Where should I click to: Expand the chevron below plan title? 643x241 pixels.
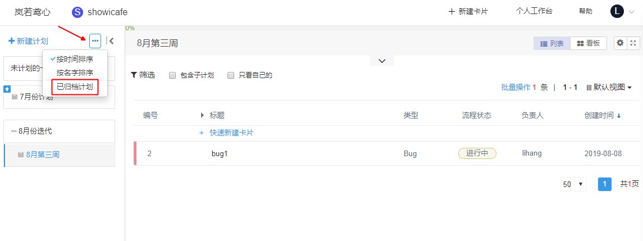coord(382,61)
